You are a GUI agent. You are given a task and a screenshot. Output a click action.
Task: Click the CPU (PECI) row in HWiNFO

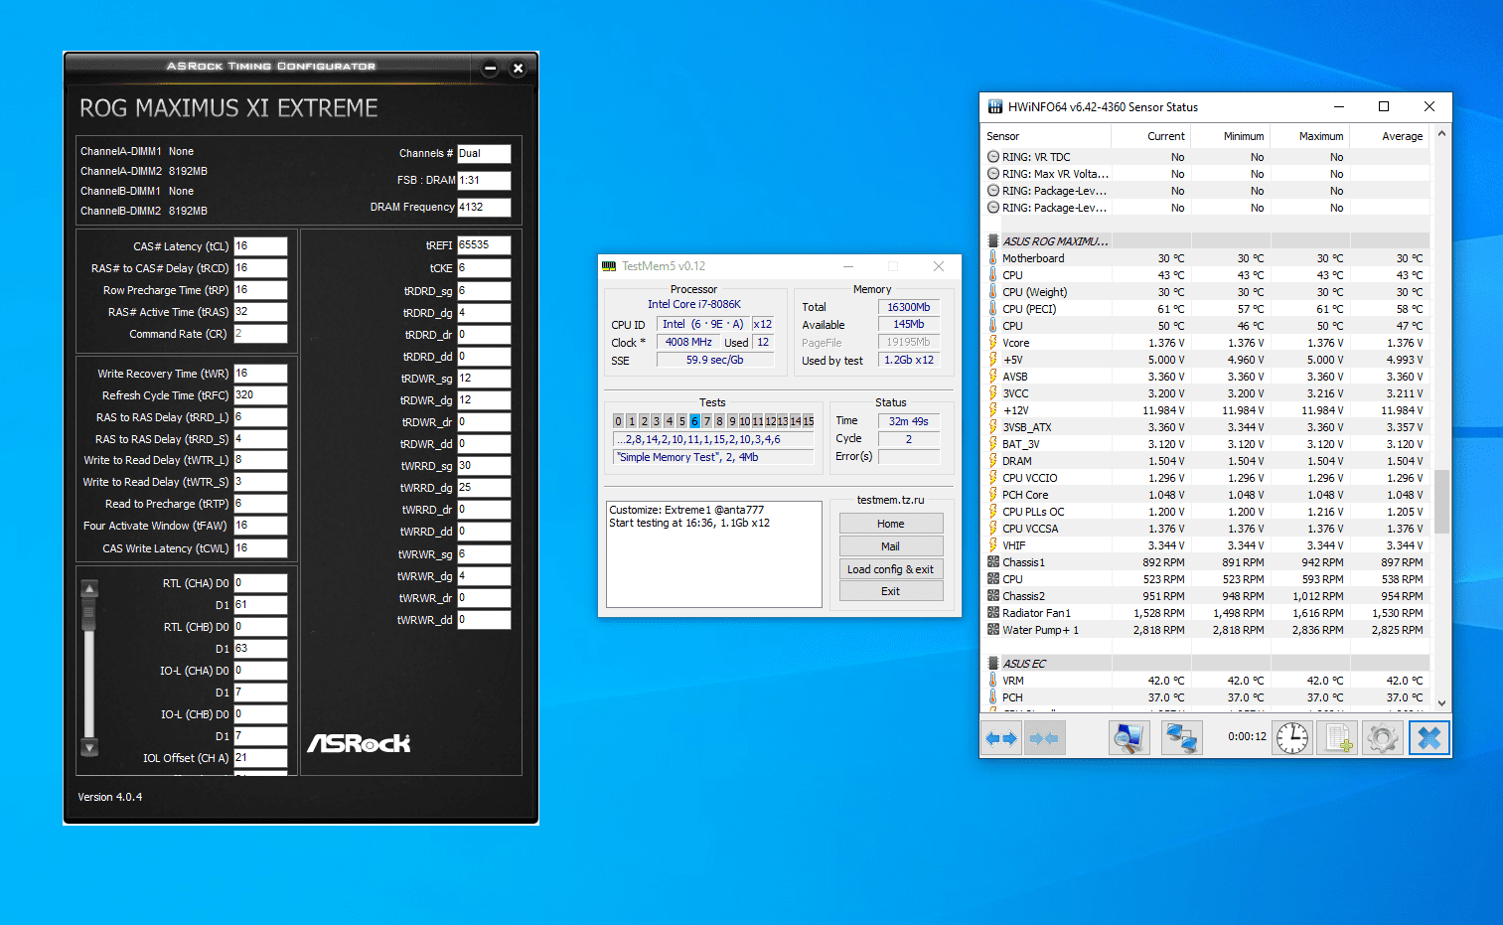[1206, 309]
